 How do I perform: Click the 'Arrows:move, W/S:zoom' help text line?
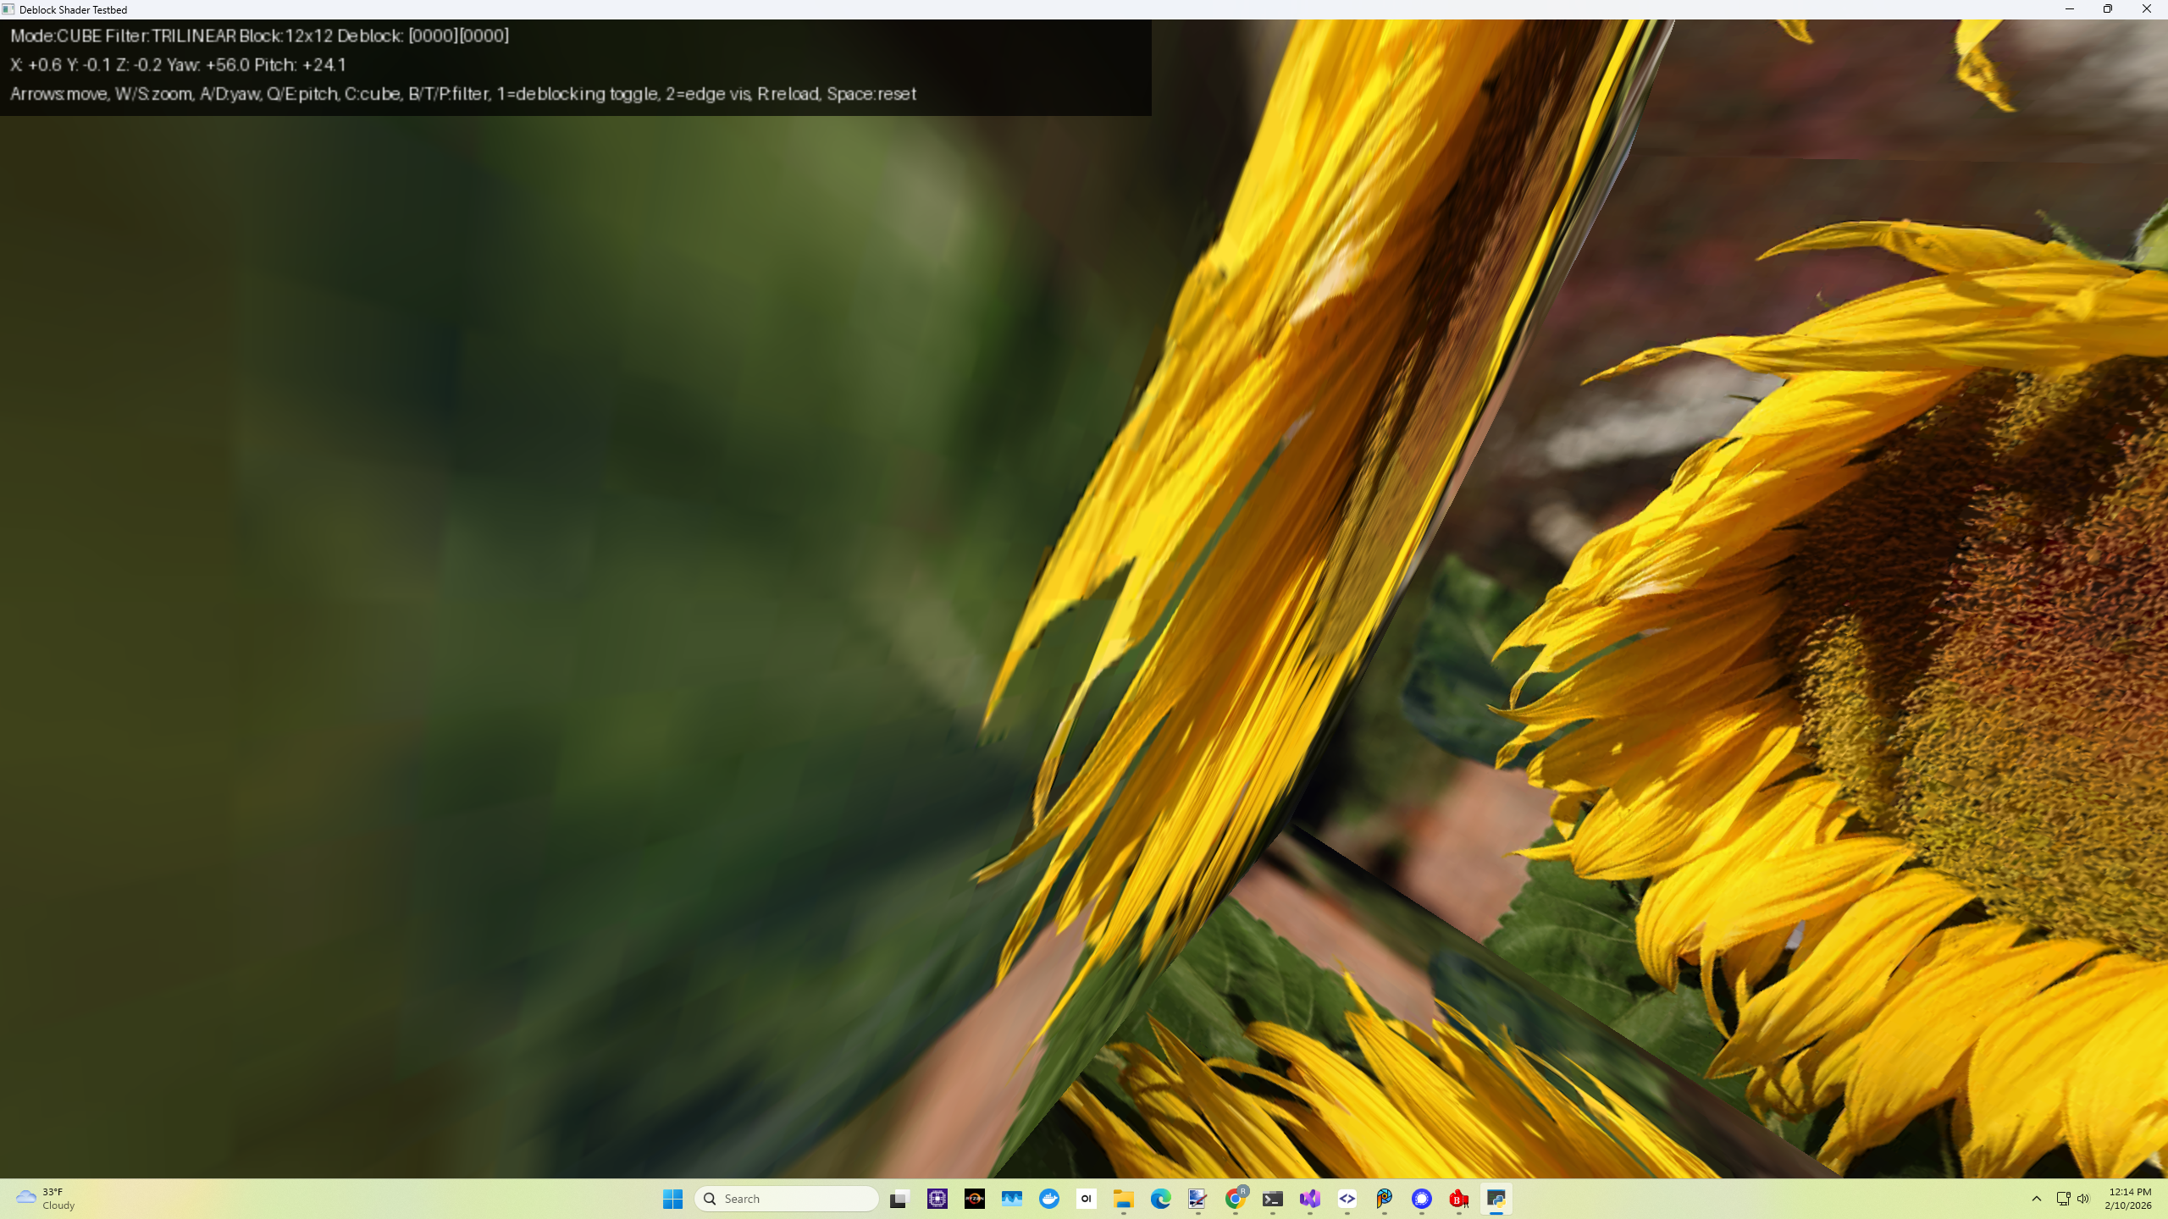pyautogui.click(x=463, y=94)
